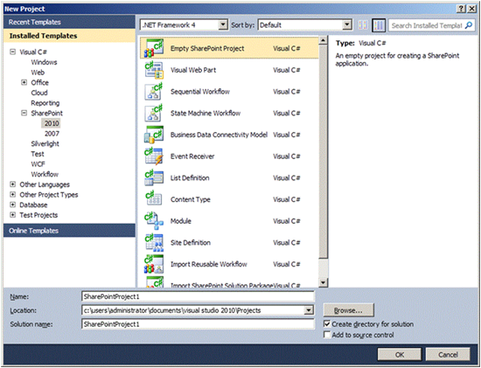Click the Event Receiver template icon
Viewport: 481px width, 368px height.
[x=154, y=156]
